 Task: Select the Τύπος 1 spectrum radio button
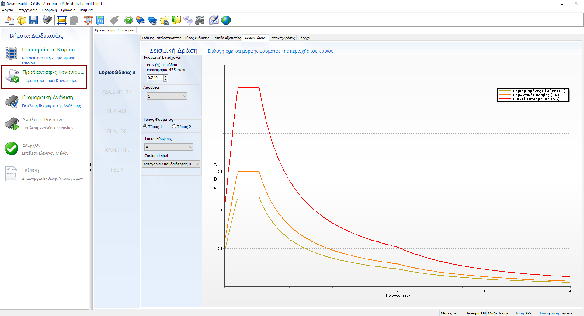(145, 127)
